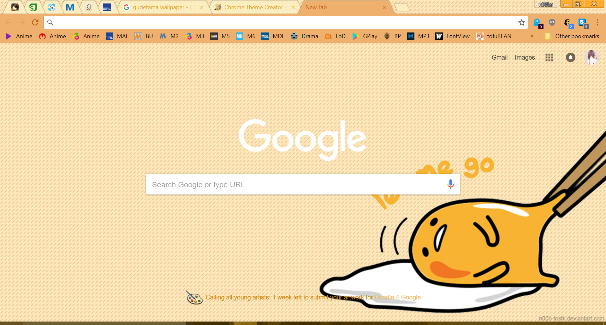Open the BP bookmark

pyautogui.click(x=392, y=36)
